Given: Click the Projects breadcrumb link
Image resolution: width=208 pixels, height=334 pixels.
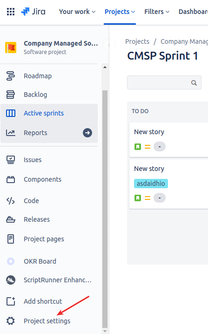Looking at the screenshot, I should (137, 41).
